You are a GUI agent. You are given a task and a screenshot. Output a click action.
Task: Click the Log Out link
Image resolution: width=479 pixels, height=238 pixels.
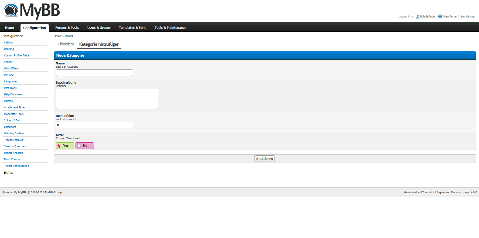(x=465, y=17)
